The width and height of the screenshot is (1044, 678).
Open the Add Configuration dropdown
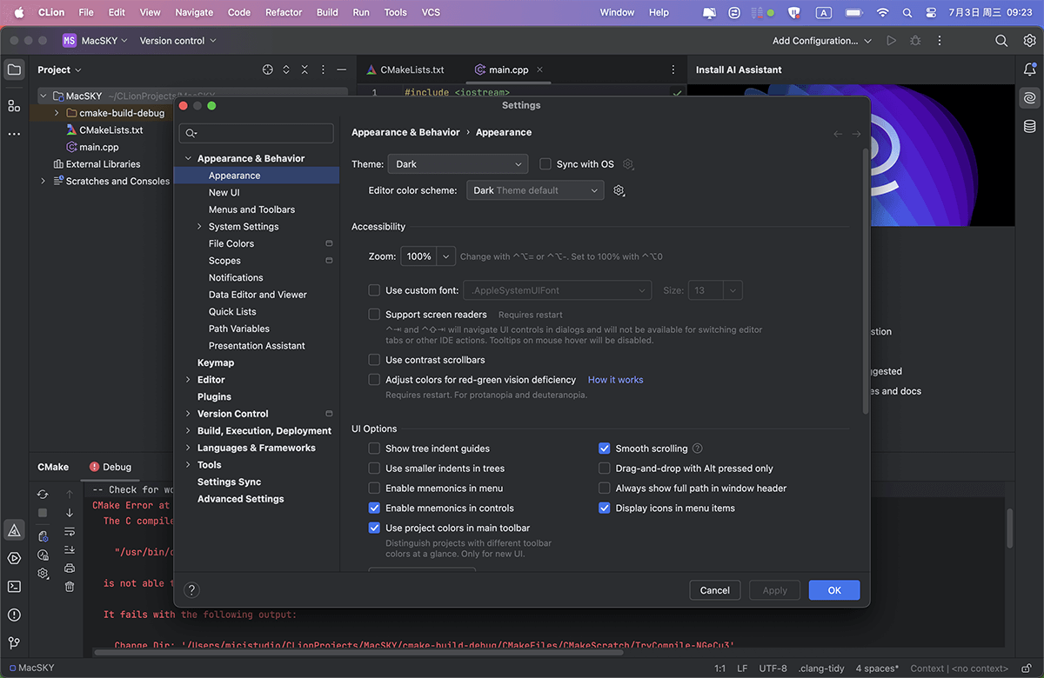[820, 41]
